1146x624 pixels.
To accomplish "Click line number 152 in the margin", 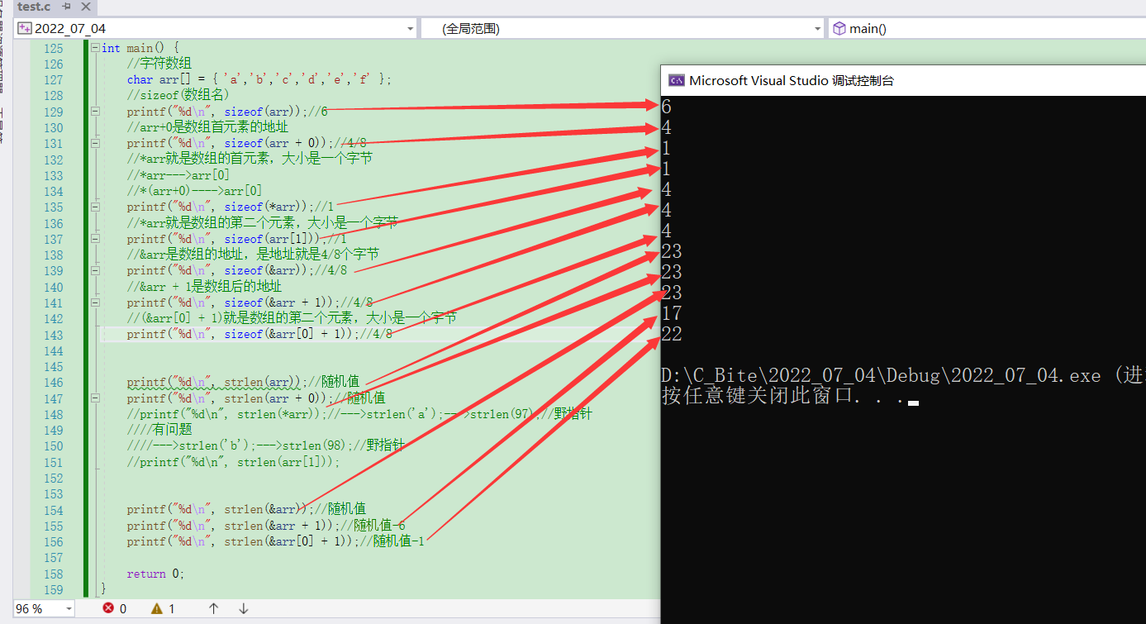I will (53, 478).
